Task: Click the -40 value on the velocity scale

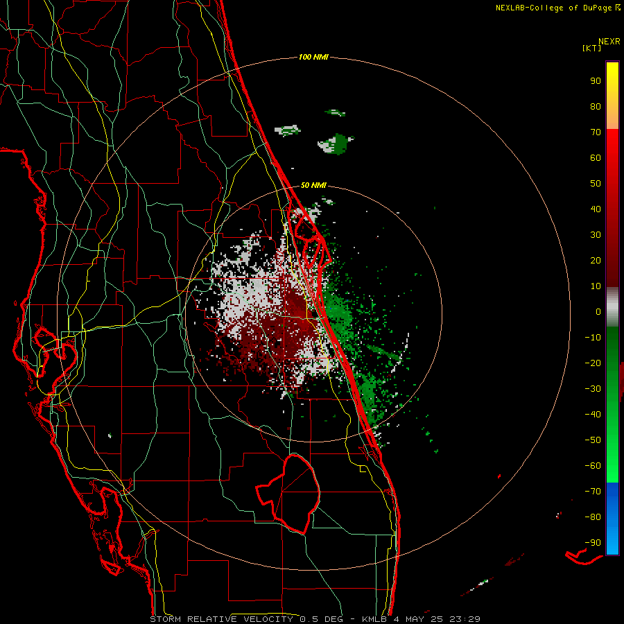Action: click(x=593, y=415)
